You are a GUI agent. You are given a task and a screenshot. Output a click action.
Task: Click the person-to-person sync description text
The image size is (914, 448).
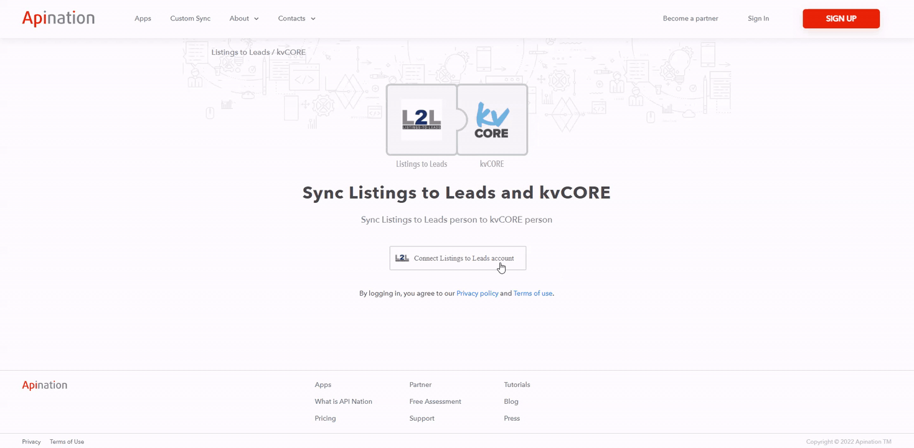coord(456,220)
